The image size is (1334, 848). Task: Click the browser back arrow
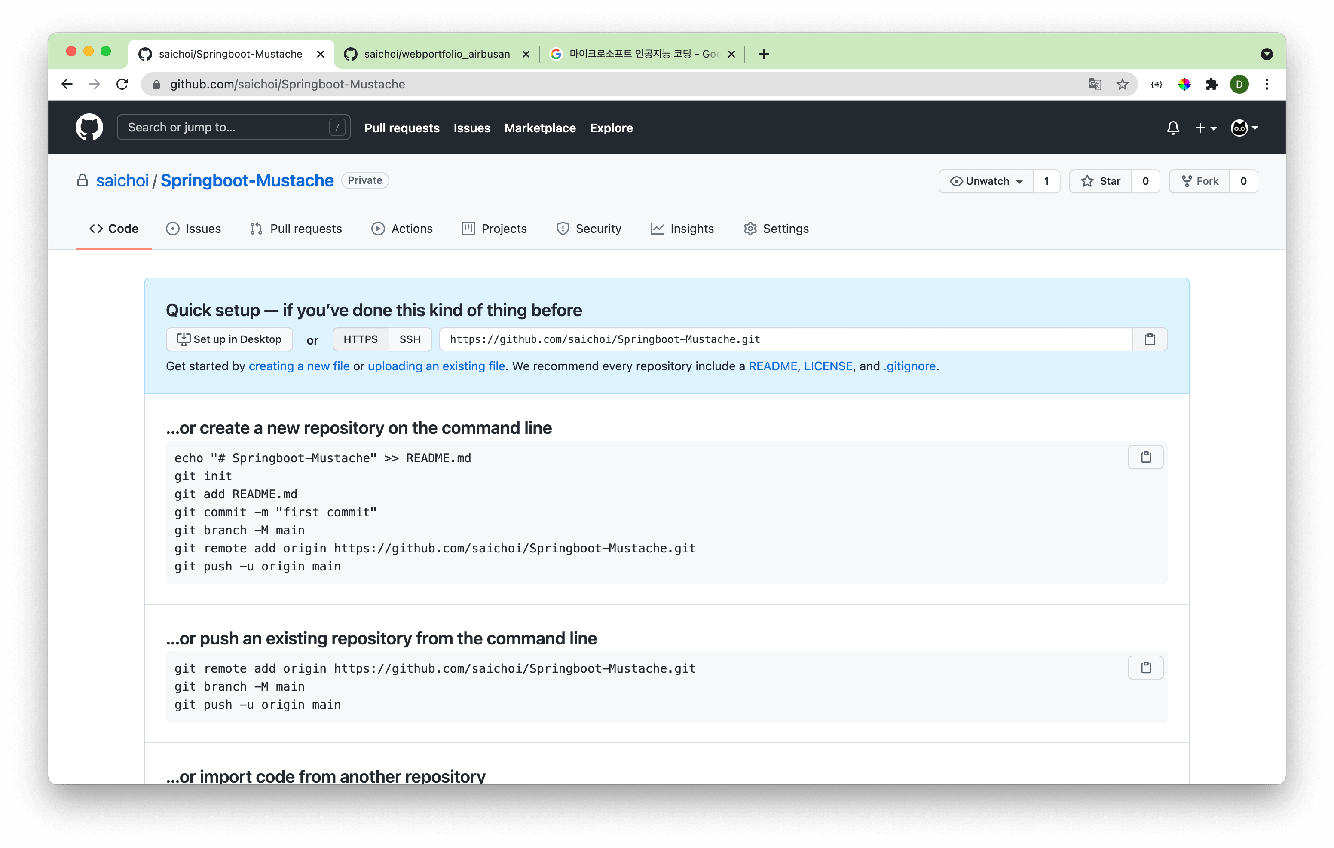tap(67, 84)
